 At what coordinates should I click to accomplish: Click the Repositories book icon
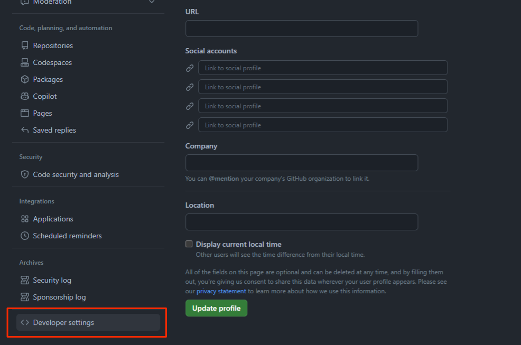click(x=25, y=45)
